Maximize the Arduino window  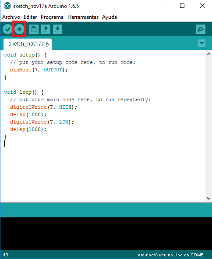[x=182, y=6]
